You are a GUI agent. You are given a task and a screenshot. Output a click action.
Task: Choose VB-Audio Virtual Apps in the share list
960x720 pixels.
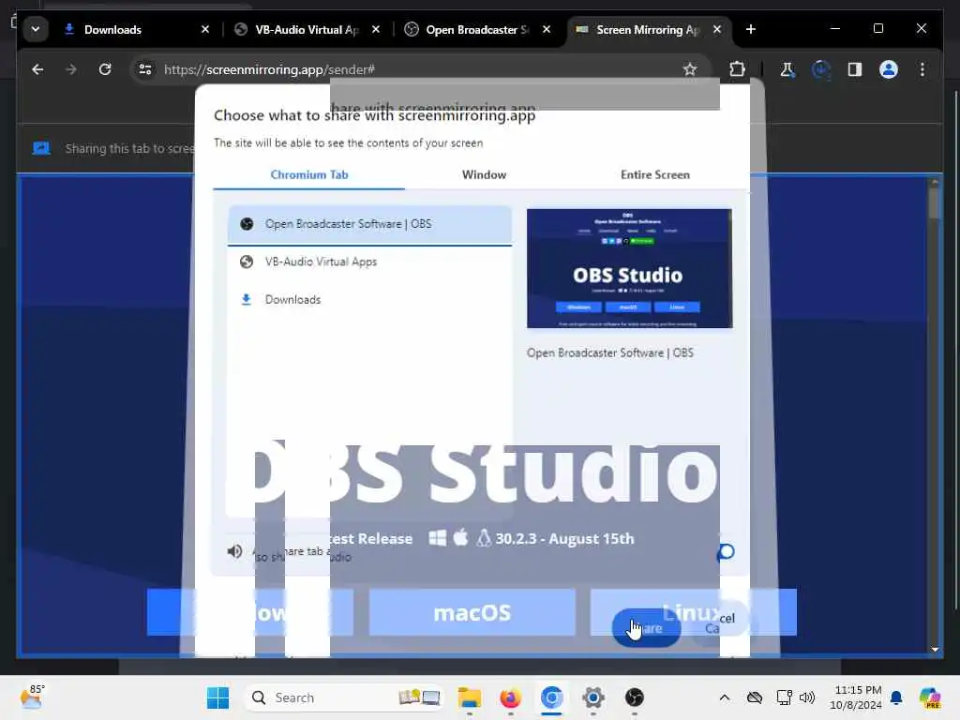(x=369, y=262)
